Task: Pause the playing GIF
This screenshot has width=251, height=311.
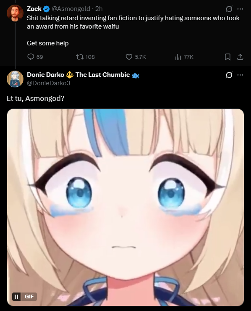Action: point(16,297)
